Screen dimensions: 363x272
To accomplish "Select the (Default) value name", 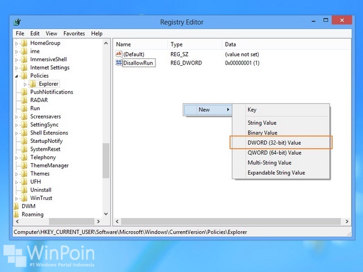I will 134,54.
